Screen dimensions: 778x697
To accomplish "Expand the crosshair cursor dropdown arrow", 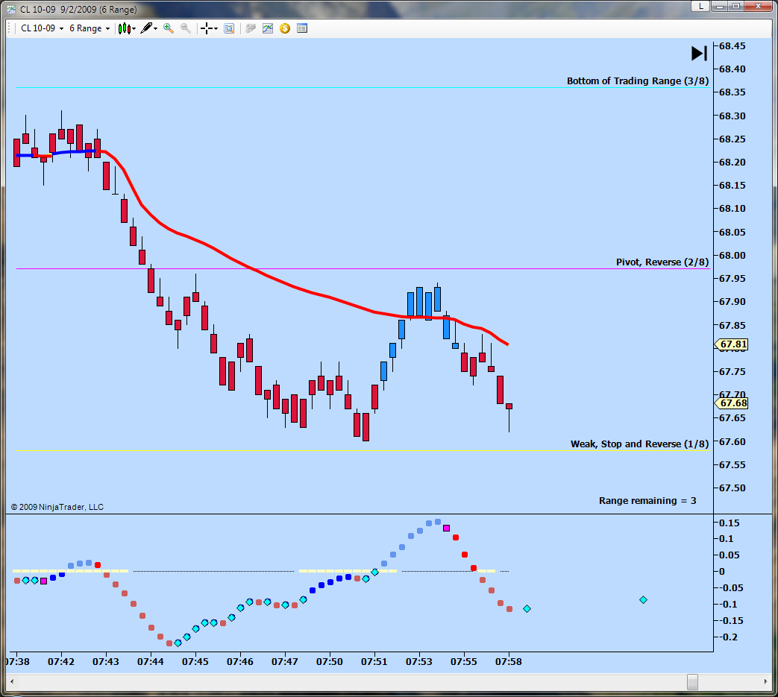I will point(216,29).
